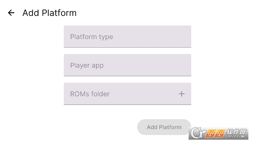Click the "Platform type" placeholder text
Image resolution: width=255 pixels, height=143 pixels.
pos(92,37)
